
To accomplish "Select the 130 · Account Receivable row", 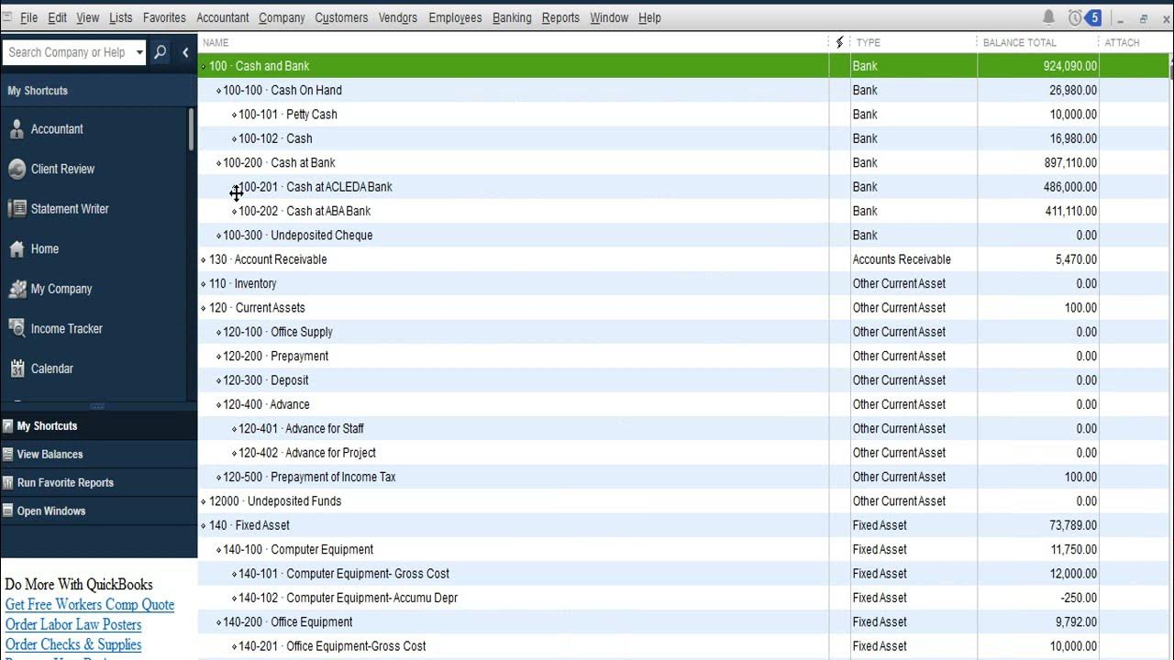I will 683,259.
